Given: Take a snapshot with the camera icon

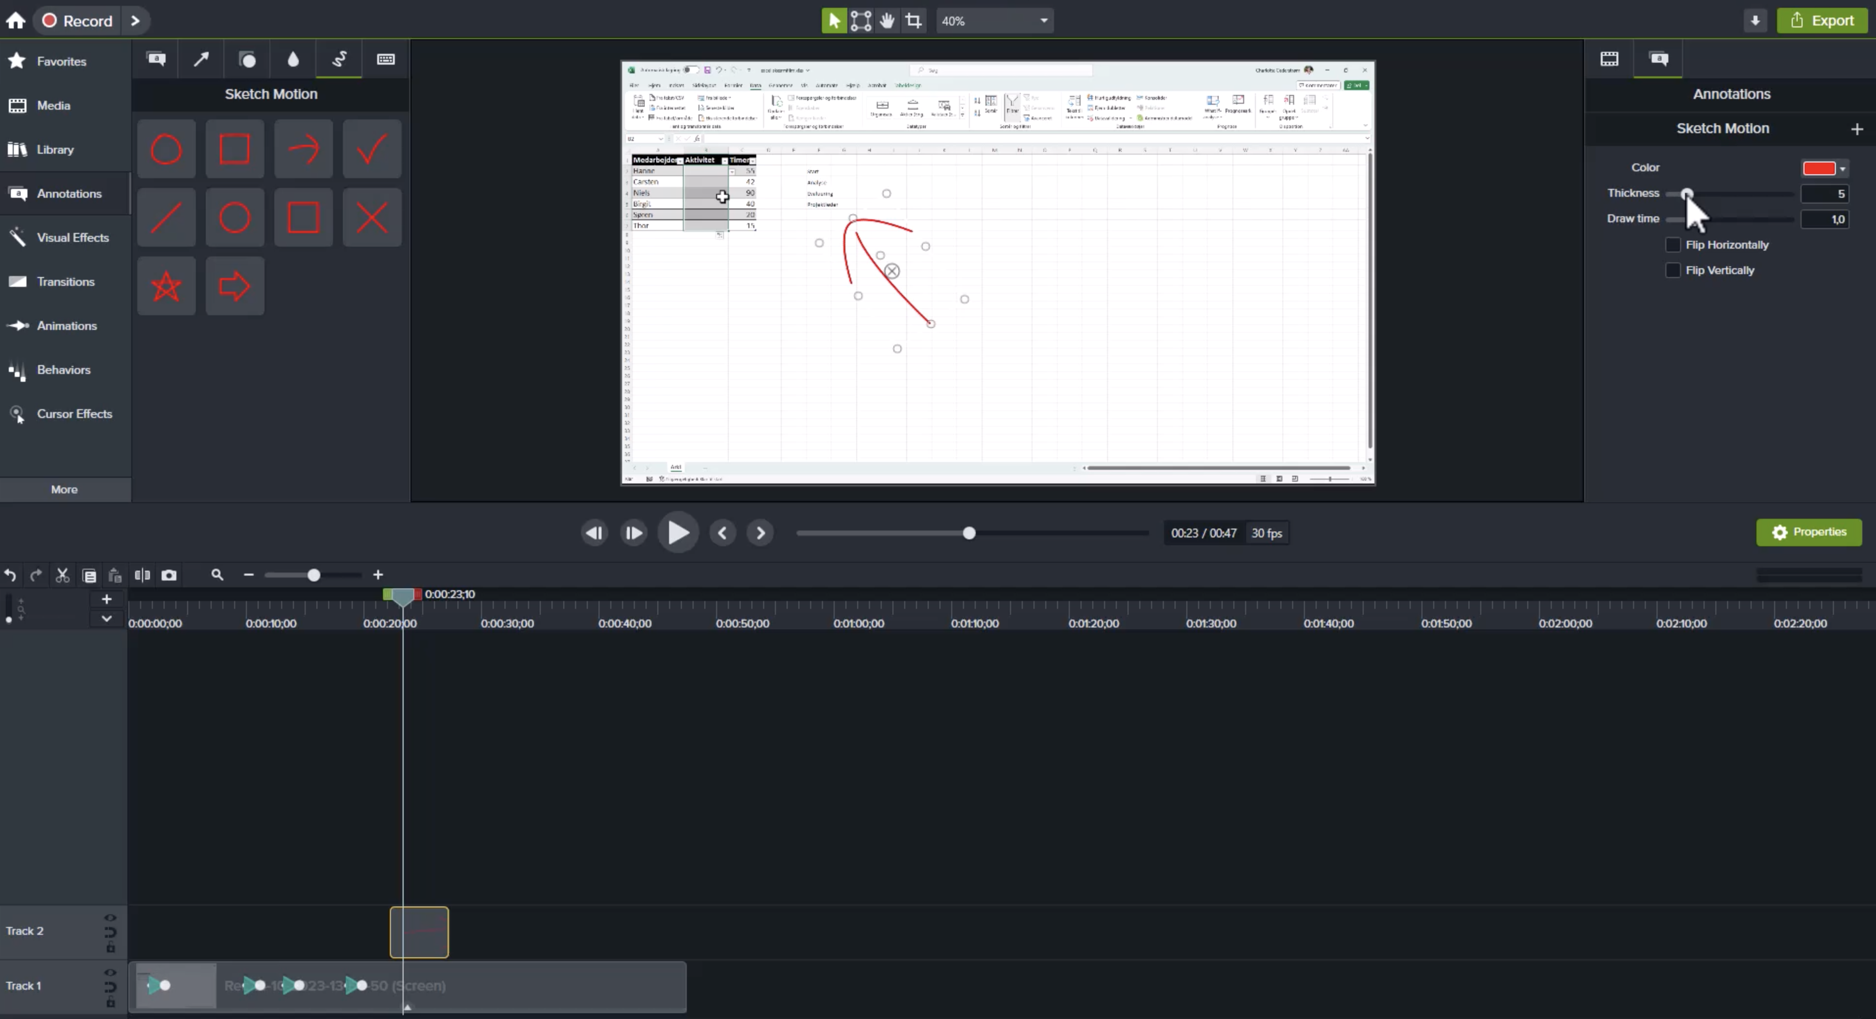Looking at the screenshot, I should tap(169, 575).
